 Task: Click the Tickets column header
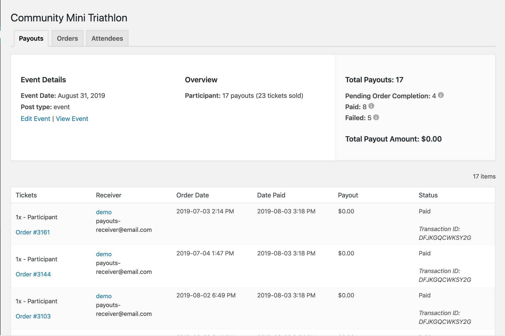click(x=26, y=195)
